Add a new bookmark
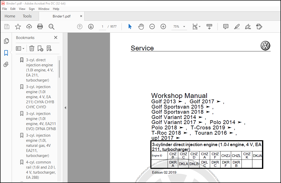The height and width of the screenshot is (183, 281). (40, 48)
